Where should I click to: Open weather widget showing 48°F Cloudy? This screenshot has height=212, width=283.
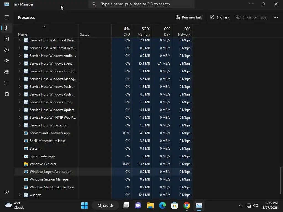(15, 205)
